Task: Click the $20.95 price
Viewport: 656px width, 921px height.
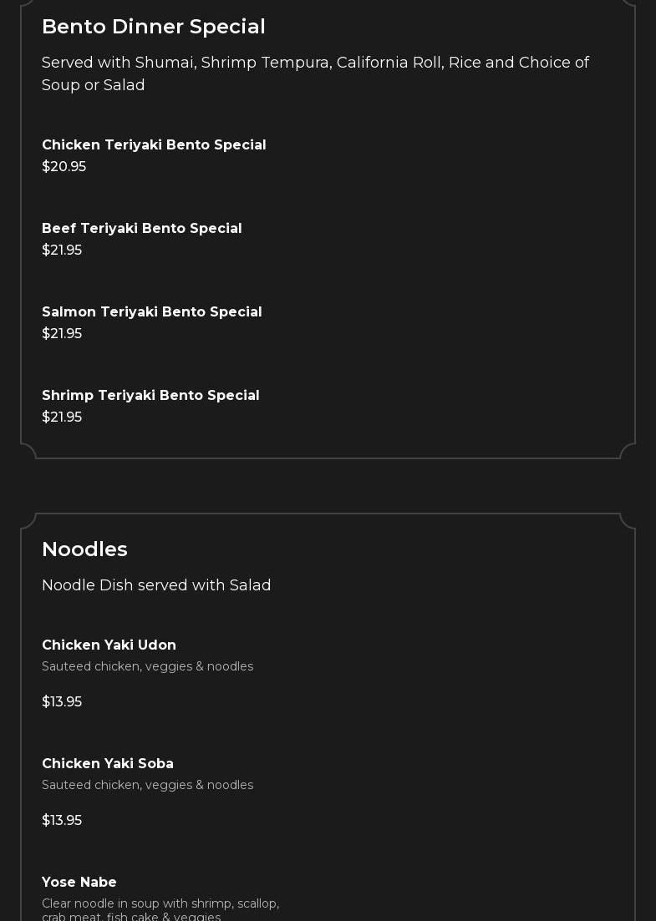Action: click(64, 166)
